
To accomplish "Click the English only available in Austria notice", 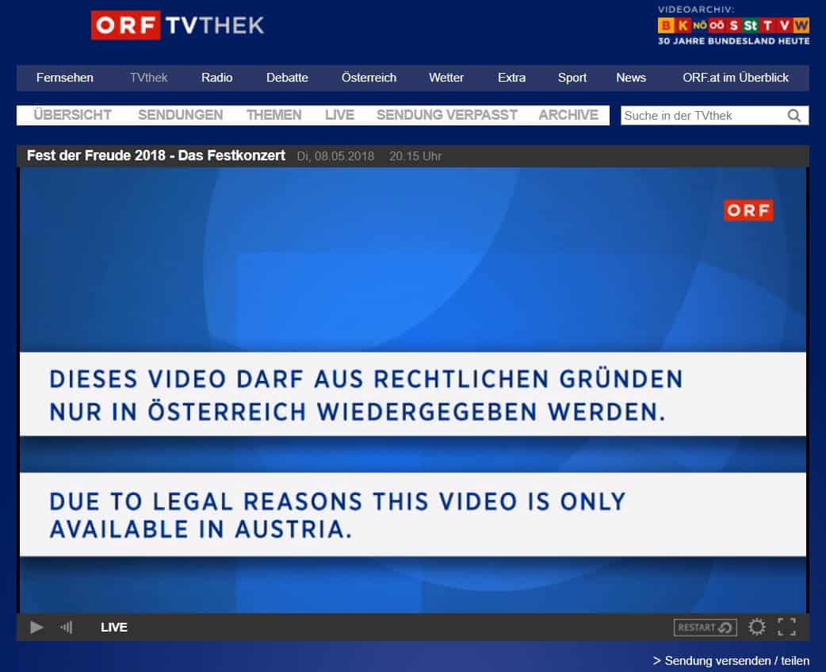I will click(338, 515).
